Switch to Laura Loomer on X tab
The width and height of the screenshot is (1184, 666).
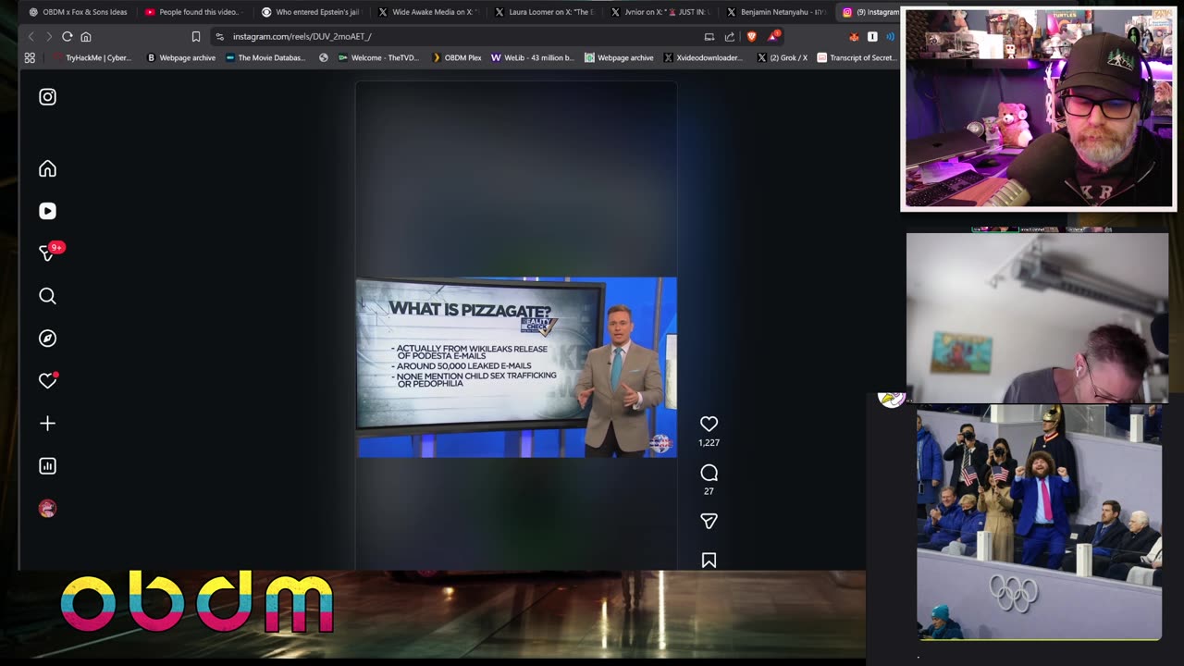[543, 12]
